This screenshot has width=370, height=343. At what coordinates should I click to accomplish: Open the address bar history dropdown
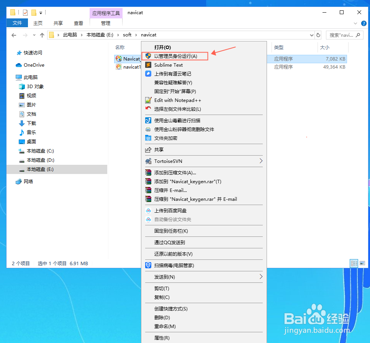[x=312, y=35]
